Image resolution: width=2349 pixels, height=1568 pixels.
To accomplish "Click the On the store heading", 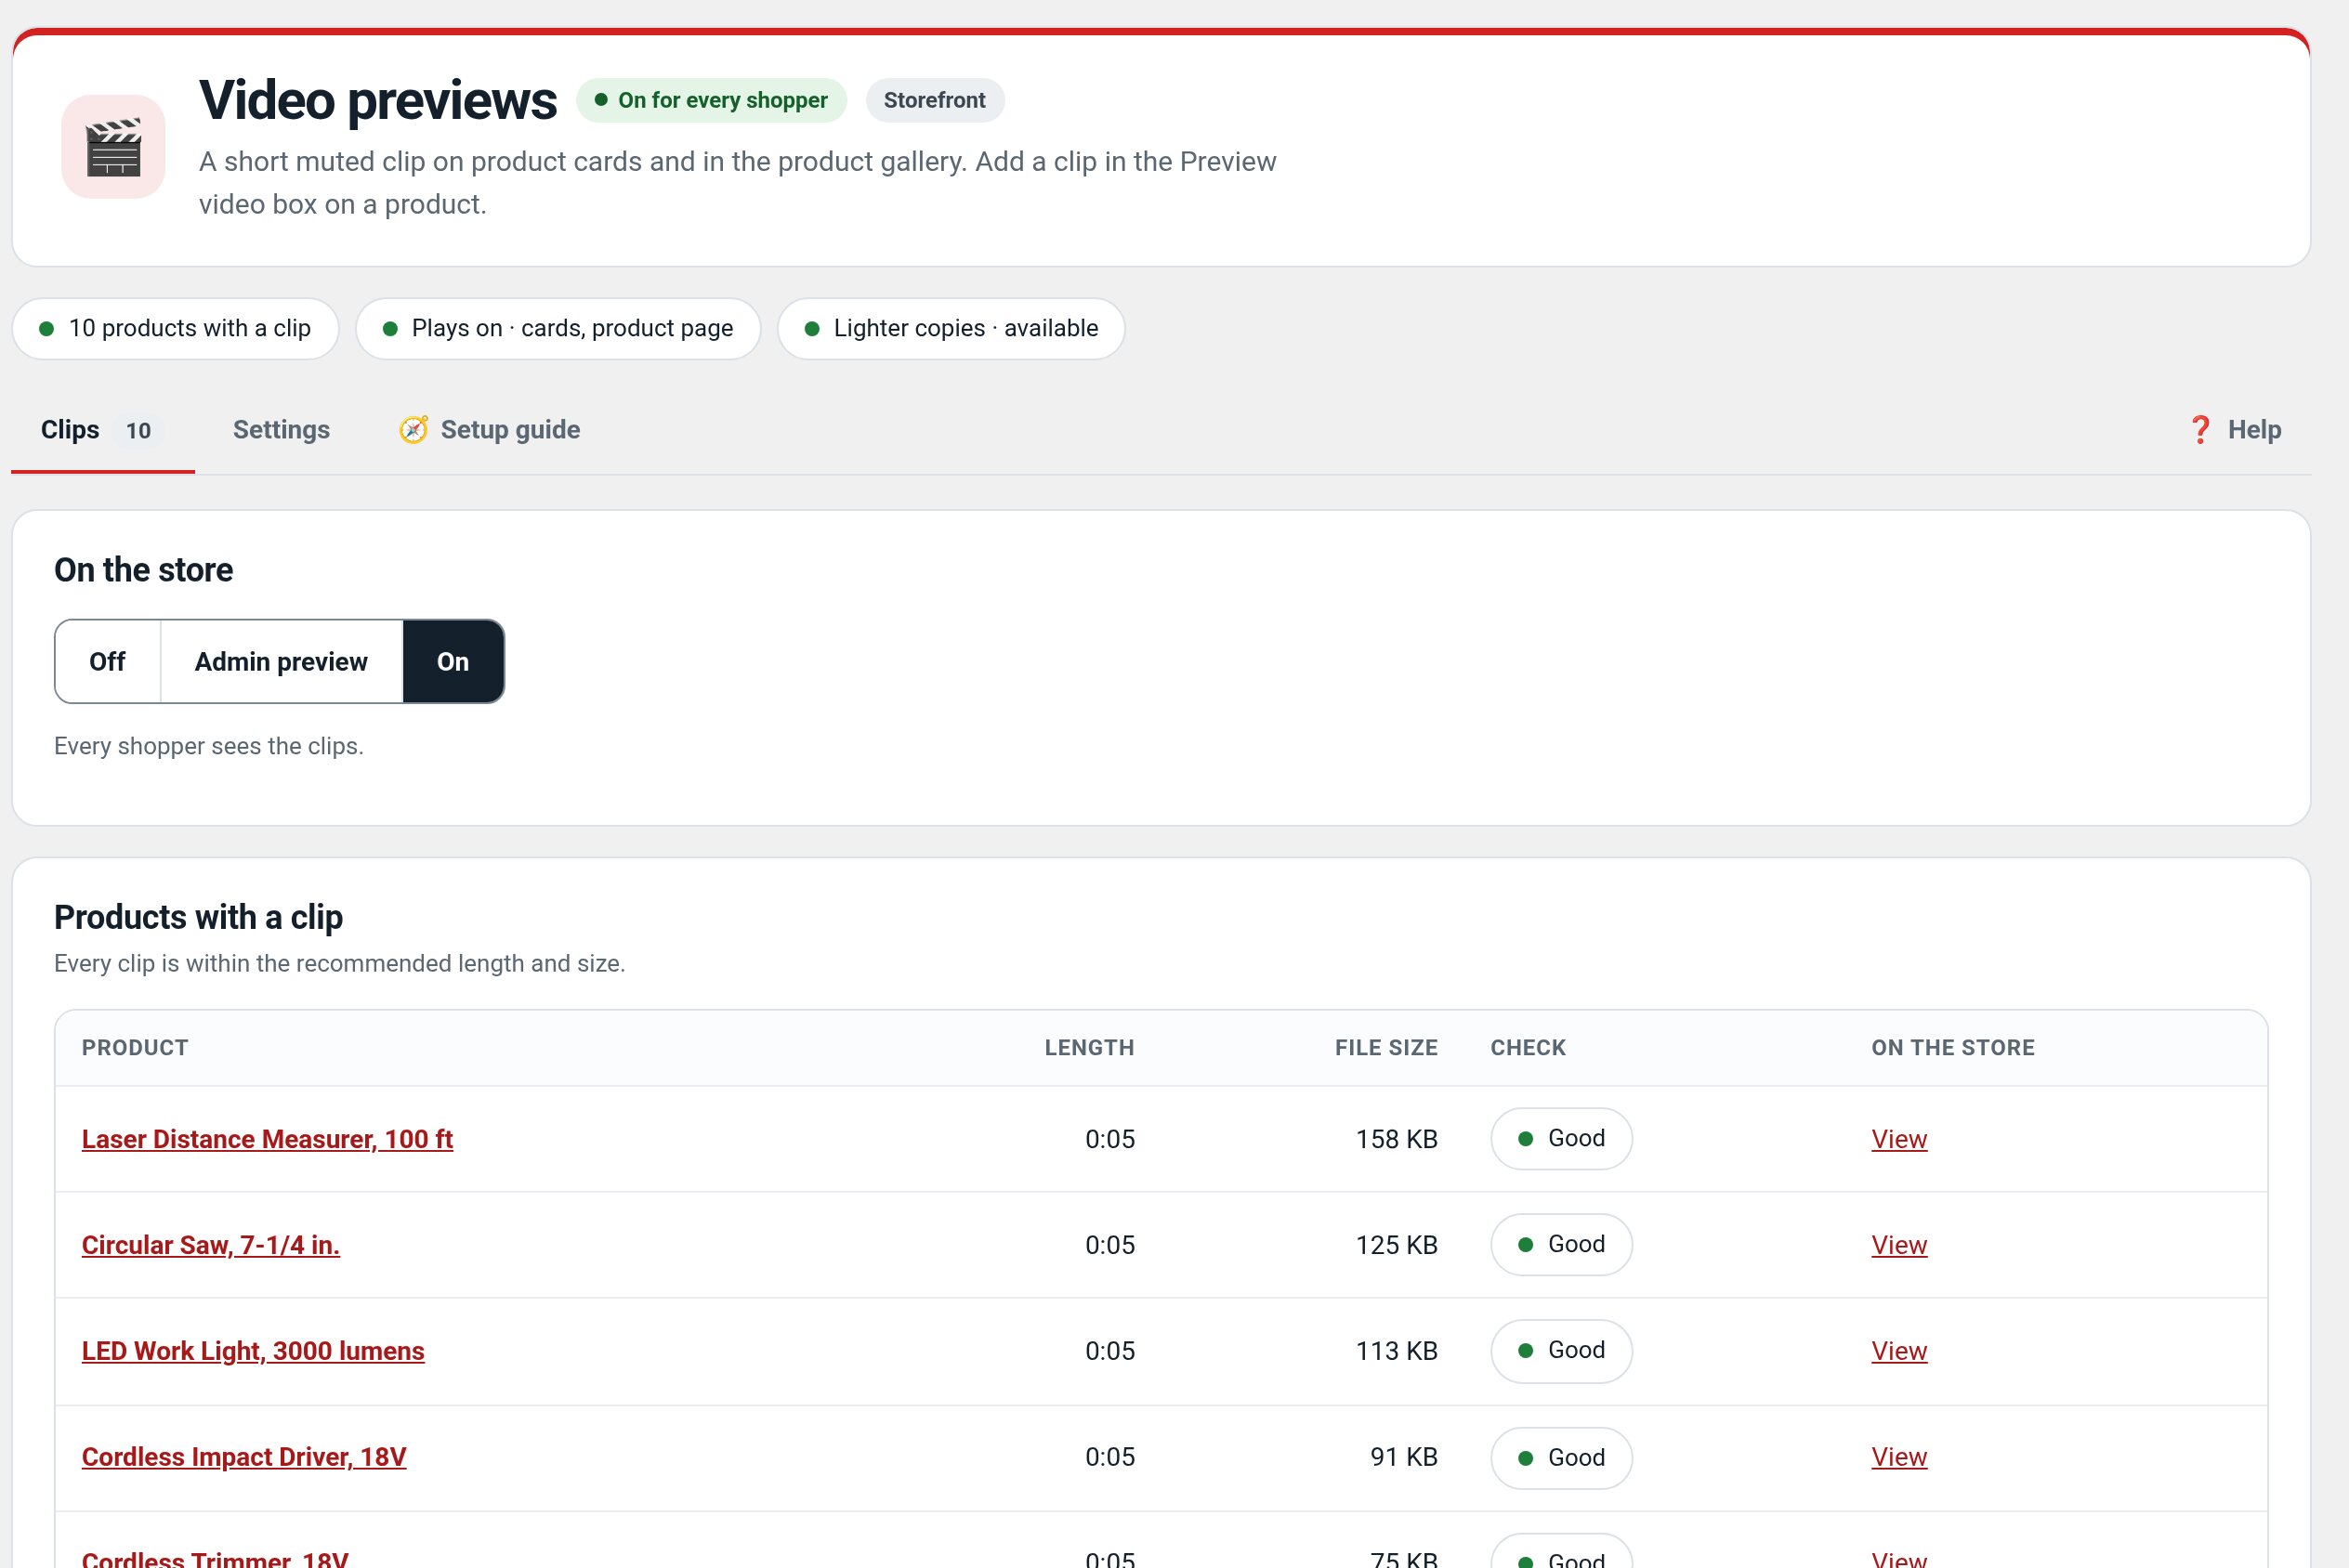I will pyautogui.click(x=143, y=570).
